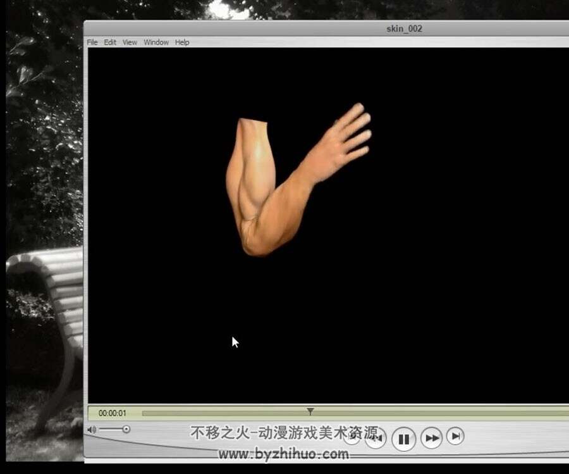Click the skin_002 window title

pyautogui.click(x=404, y=28)
